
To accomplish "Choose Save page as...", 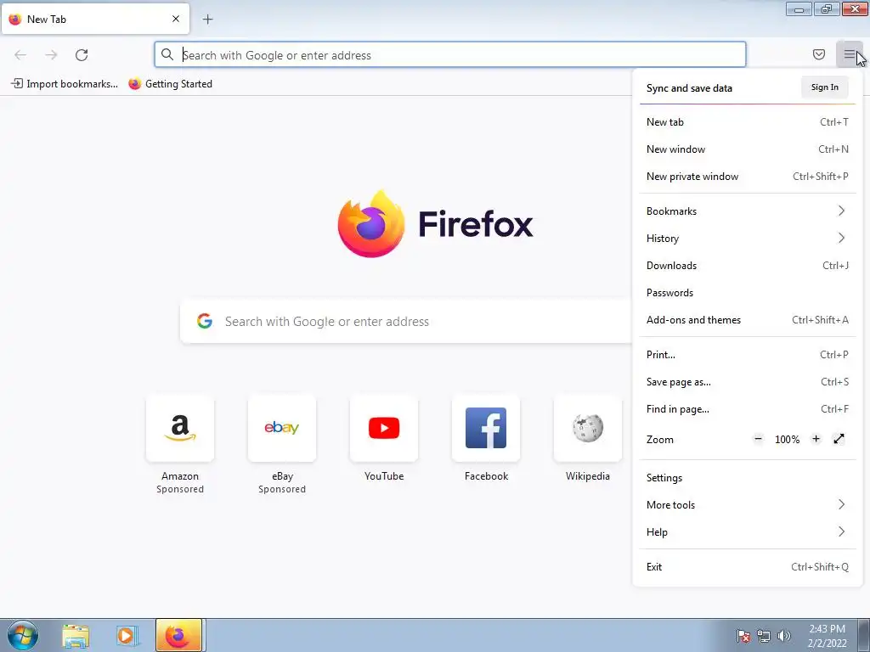I will point(748,382).
